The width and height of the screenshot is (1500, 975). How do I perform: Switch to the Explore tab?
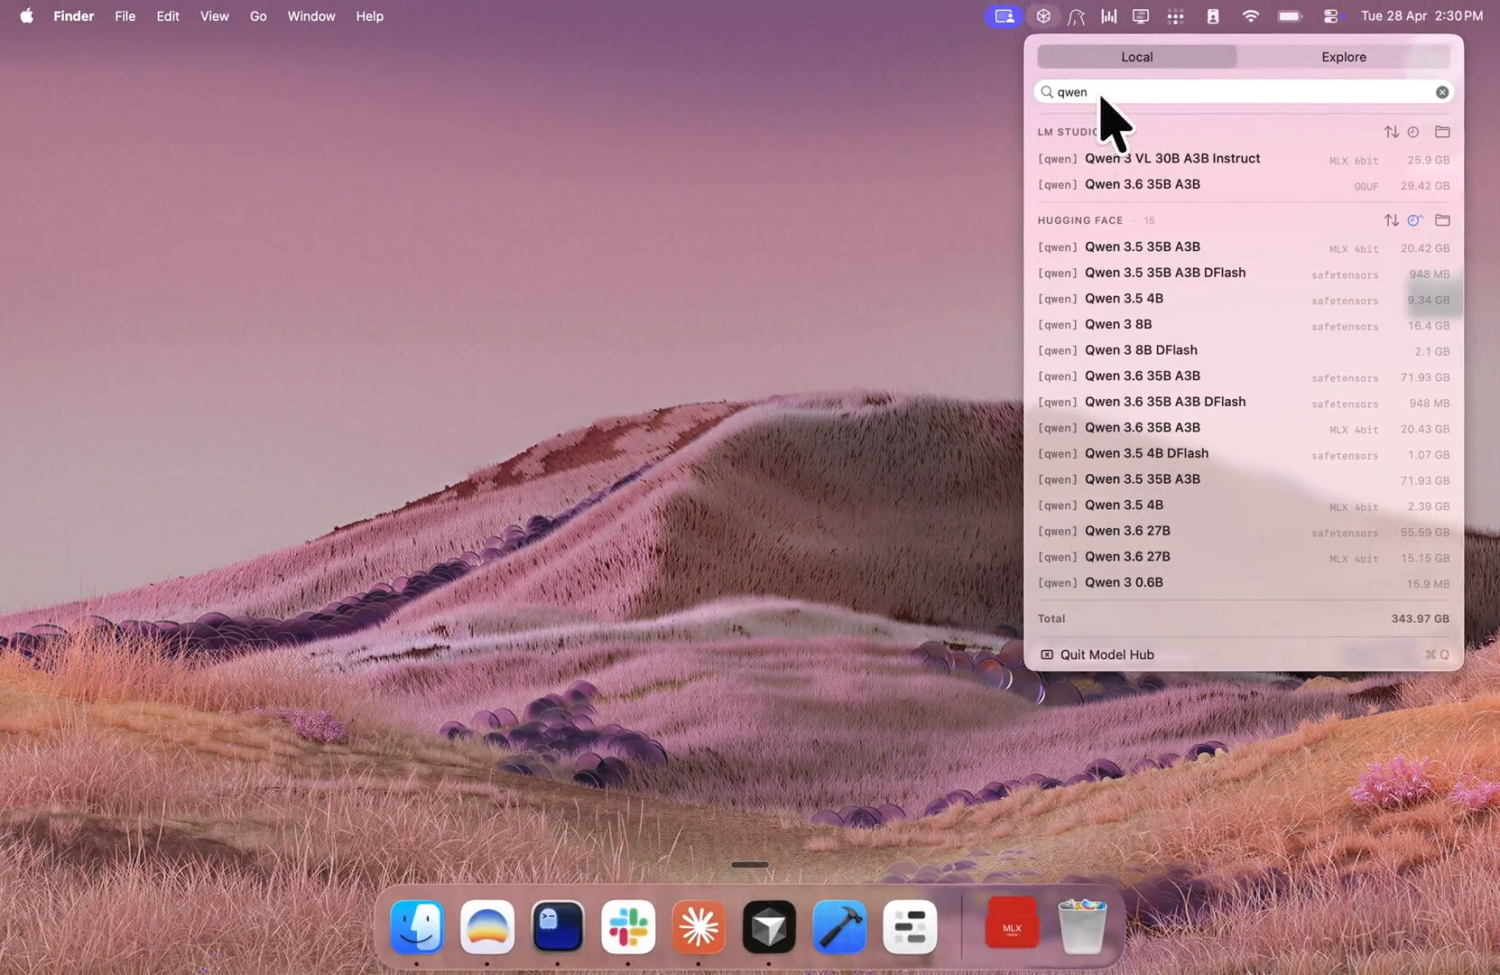(1343, 57)
